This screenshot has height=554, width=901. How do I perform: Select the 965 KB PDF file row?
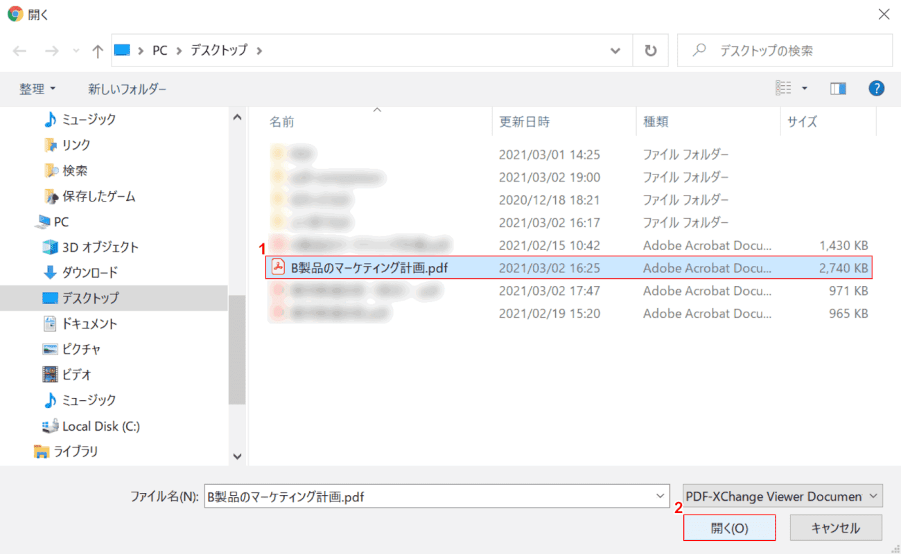(568, 314)
